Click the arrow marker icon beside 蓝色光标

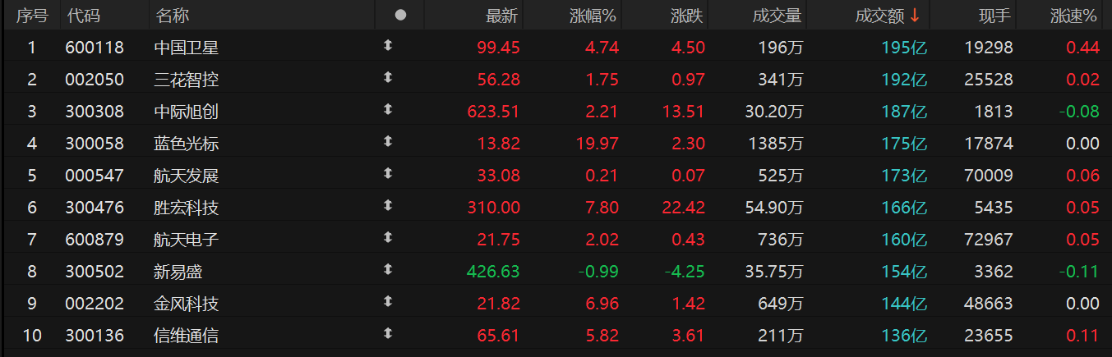point(388,143)
